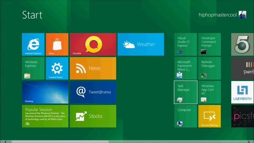Open the Popular Session tile

(45, 116)
